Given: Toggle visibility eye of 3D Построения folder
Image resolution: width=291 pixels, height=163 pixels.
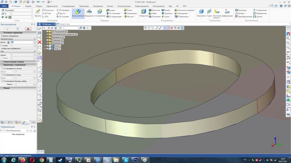Looking at the screenshot, I should (47, 32).
